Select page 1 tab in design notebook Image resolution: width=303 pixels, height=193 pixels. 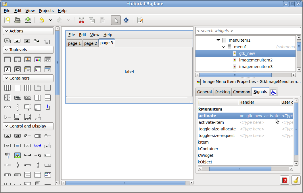click(74, 43)
